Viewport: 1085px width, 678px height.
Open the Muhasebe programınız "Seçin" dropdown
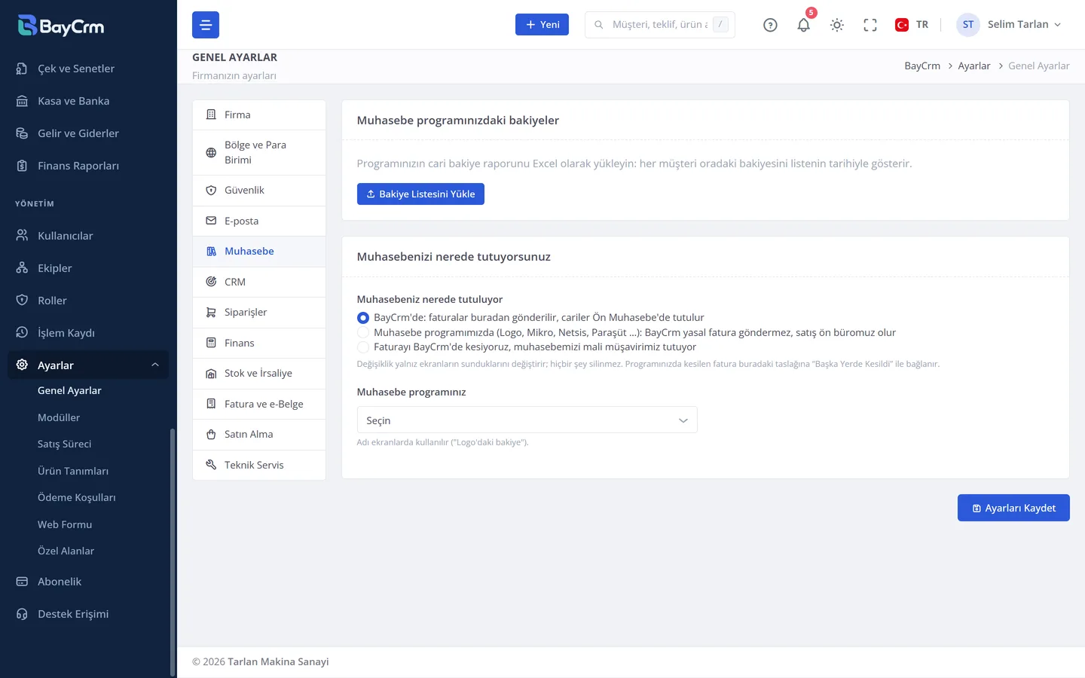pos(527,420)
